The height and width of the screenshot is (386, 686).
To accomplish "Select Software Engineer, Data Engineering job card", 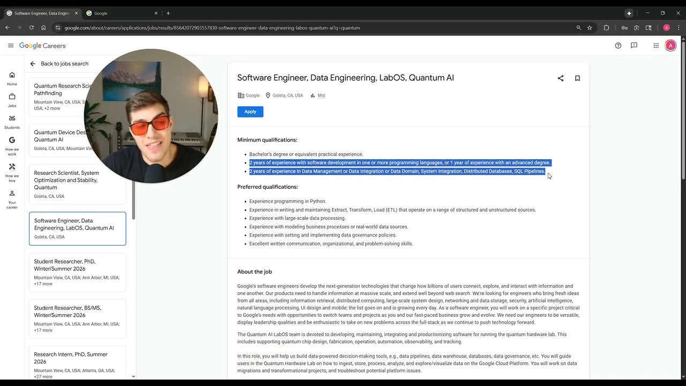I will 78,228.
